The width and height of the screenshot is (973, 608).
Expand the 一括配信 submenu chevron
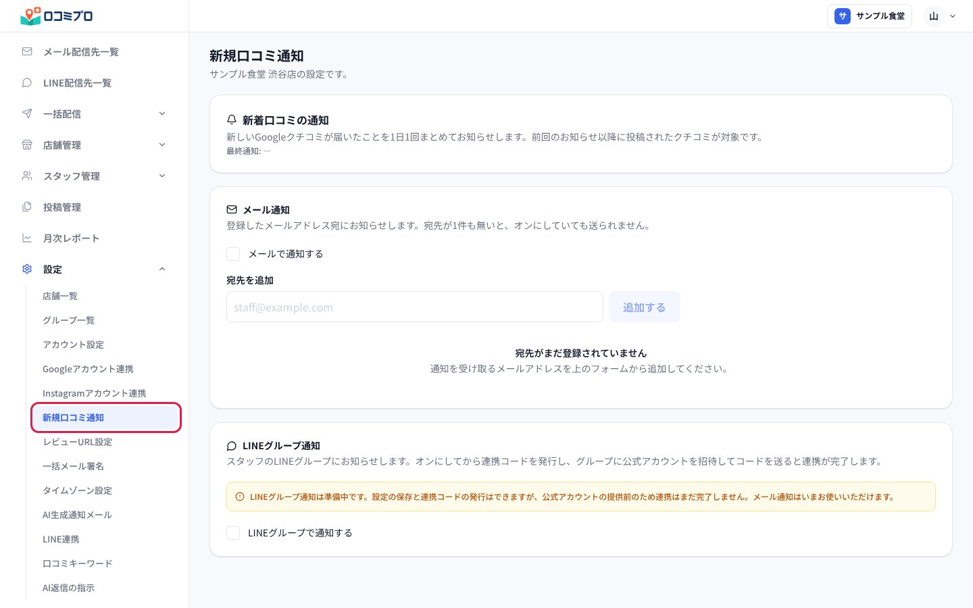tap(162, 113)
